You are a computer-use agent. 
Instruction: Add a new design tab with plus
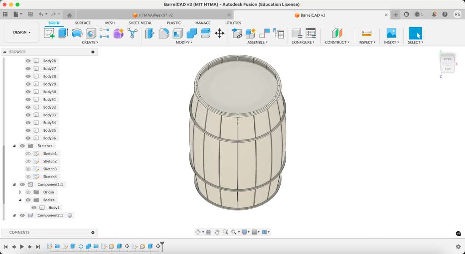(396, 15)
